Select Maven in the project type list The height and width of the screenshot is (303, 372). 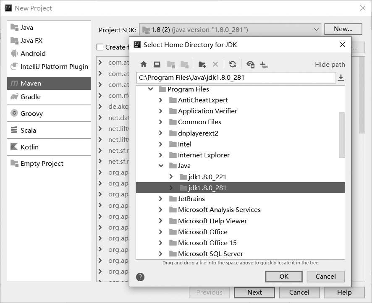point(49,83)
